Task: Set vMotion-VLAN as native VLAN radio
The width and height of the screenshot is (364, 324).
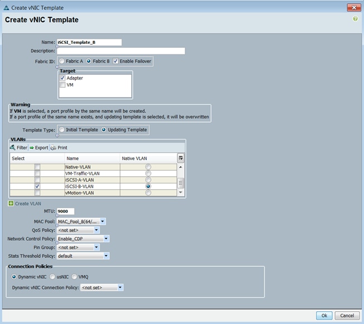Action: [148, 193]
